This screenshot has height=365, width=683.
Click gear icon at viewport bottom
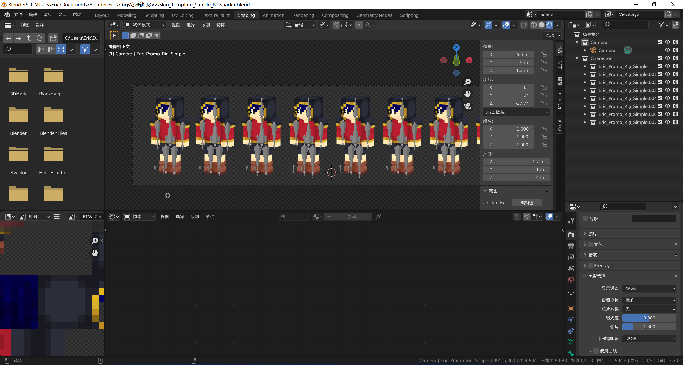(x=168, y=196)
